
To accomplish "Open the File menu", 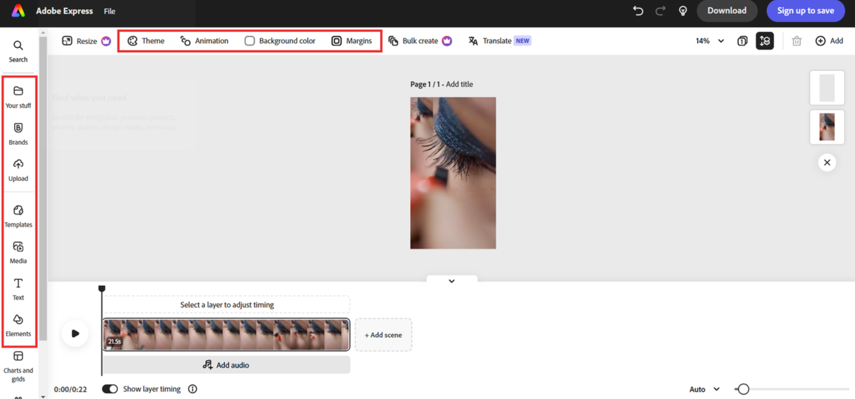I will point(109,11).
